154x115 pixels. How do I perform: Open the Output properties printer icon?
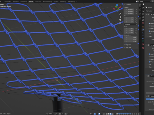[x=143, y=14]
